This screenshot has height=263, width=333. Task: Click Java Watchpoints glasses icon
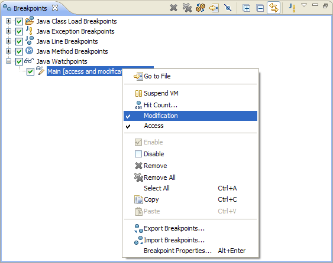(x=29, y=61)
